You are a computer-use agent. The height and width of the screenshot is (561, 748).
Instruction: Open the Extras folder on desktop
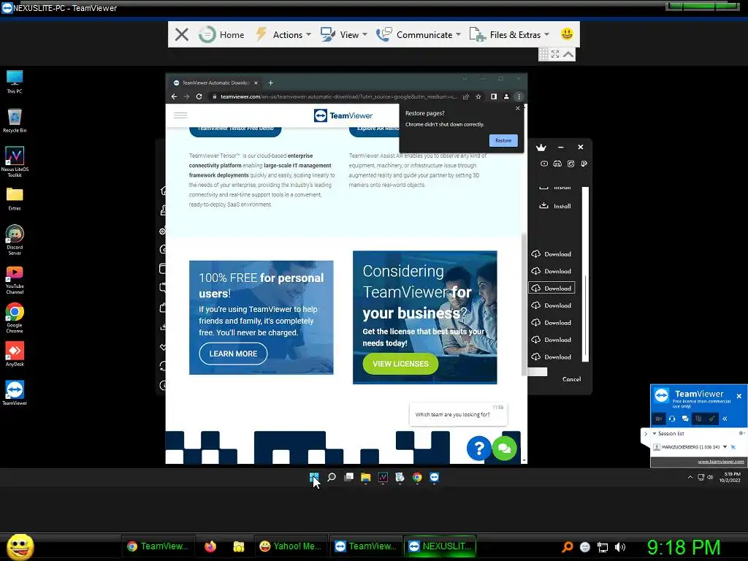[x=15, y=199]
